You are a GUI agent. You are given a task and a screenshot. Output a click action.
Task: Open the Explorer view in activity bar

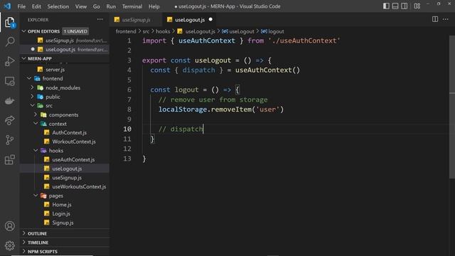click(9, 22)
